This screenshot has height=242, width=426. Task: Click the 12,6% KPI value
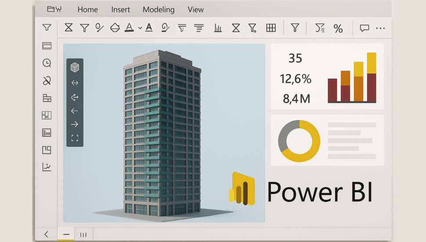pos(296,79)
